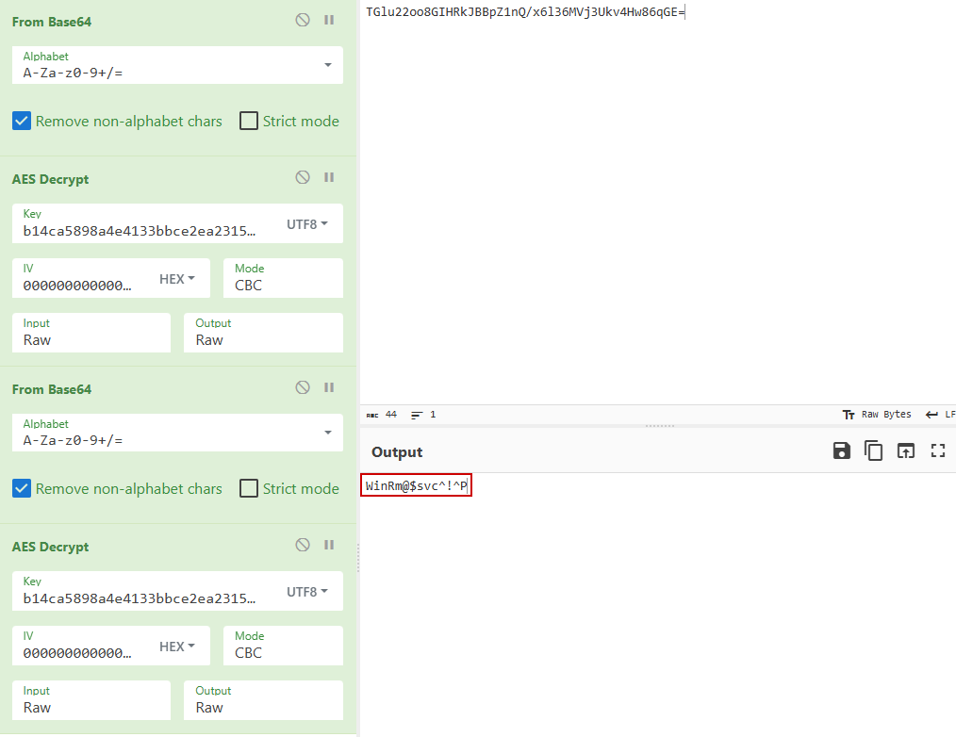Maximise the output pane
Image resolution: width=956 pixels, height=737 pixels.
click(x=938, y=450)
